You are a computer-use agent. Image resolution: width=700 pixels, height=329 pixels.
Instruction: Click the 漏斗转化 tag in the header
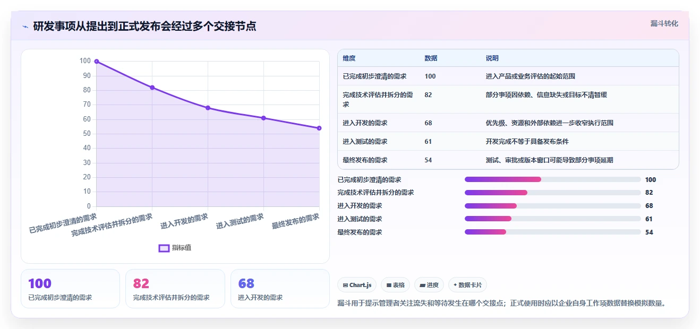coord(664,23)
